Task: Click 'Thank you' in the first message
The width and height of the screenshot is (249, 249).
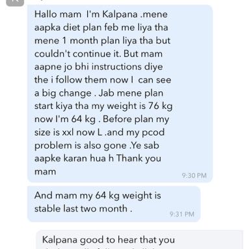Action: pos(138,158)
